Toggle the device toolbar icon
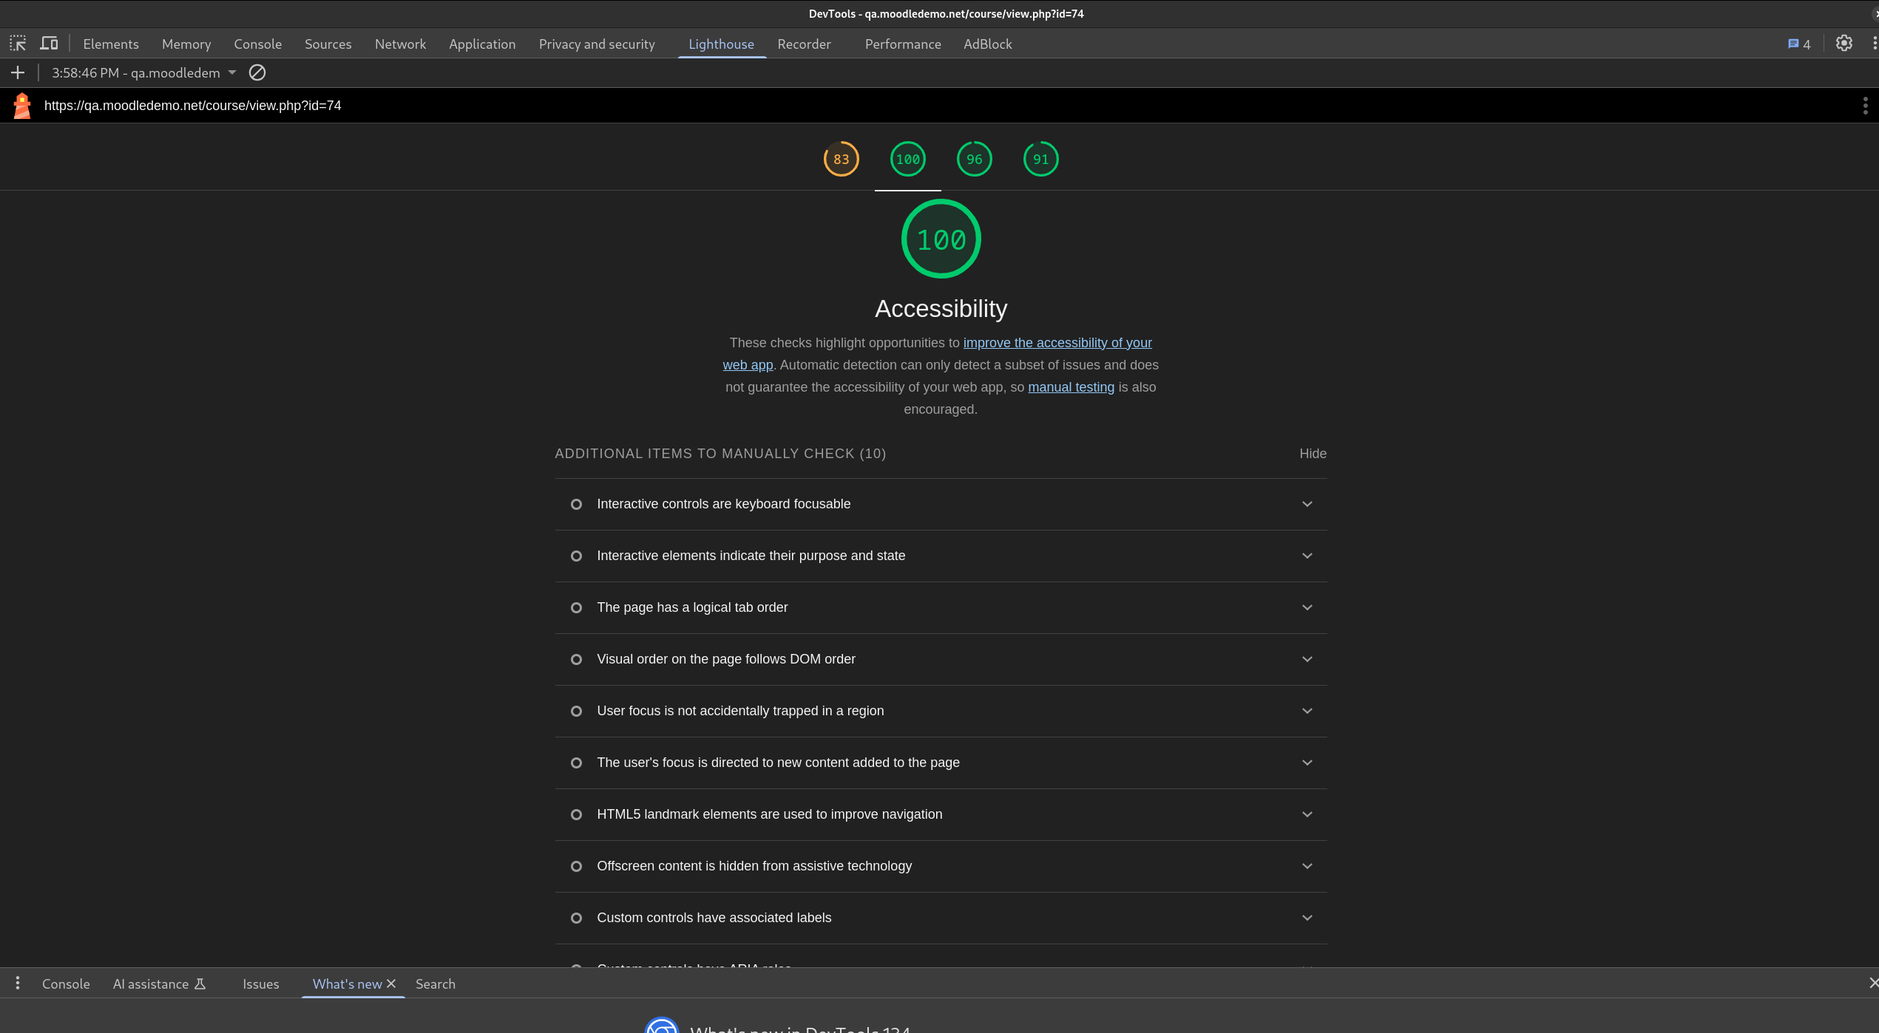The width and height of the screenshot is (1879, 1033). point(49,44)
